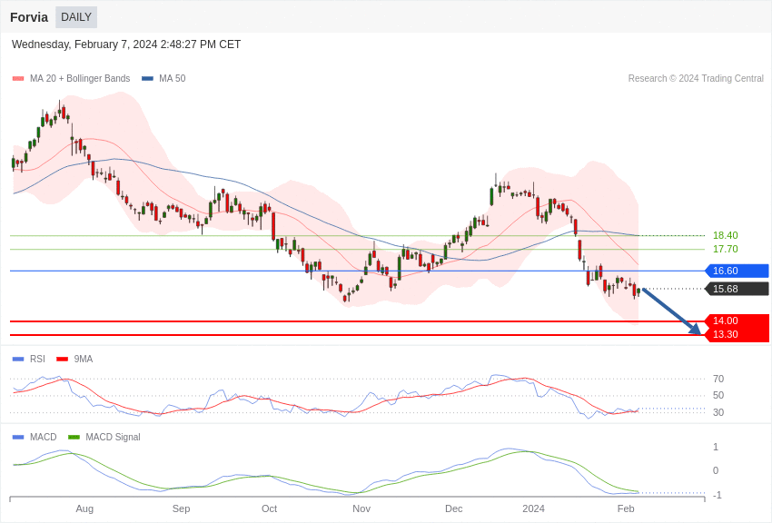Viewport: 772px width, 523px height.
Task: Click the blue MA 50 legend swatch
Action: tap(147, 79)
